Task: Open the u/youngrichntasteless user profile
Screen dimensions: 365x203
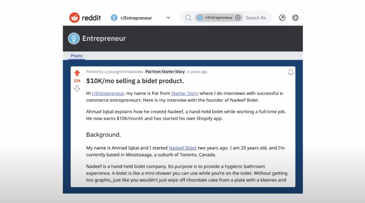Action: coord(124,72)
